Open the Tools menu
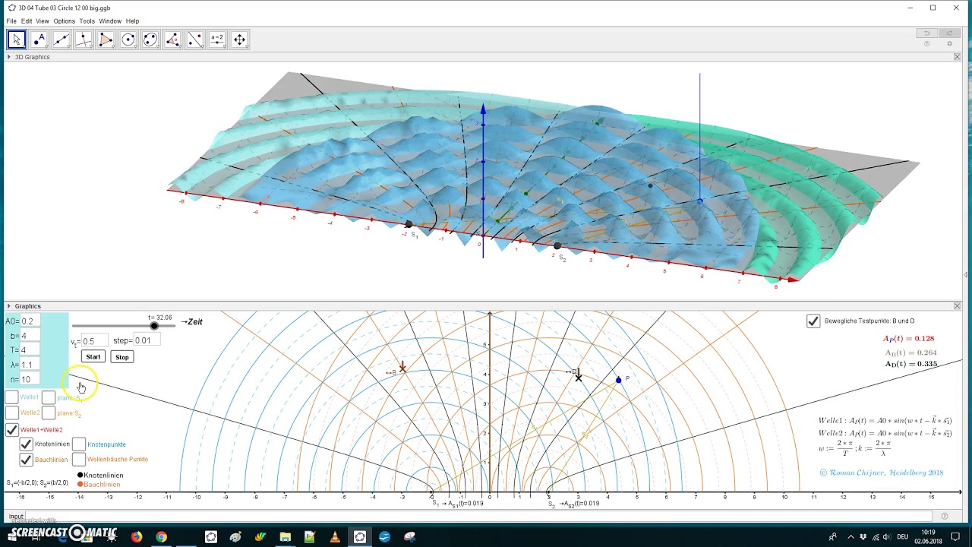This screenshot has height=547, width=972. click(x=87, y=21)
